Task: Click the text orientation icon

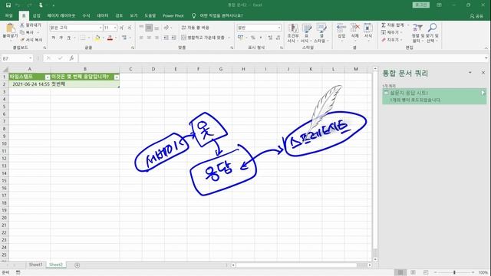Action: [166, 28]
